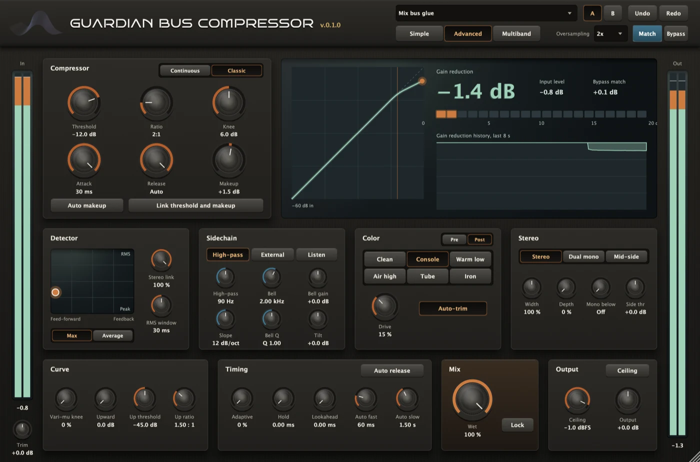Adjust the Ratio knob
Image resolution: width=700 pixels, height=462 pixels.
[156, 102]
